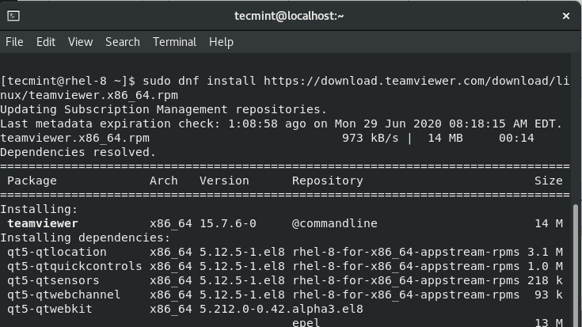Click the @commandline repository text
The image size is (582, 327).
[334, 223]
